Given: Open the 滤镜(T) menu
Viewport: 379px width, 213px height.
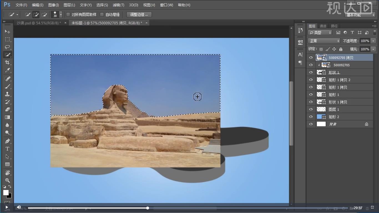Looking at the screenshot, I should [118, 5].
